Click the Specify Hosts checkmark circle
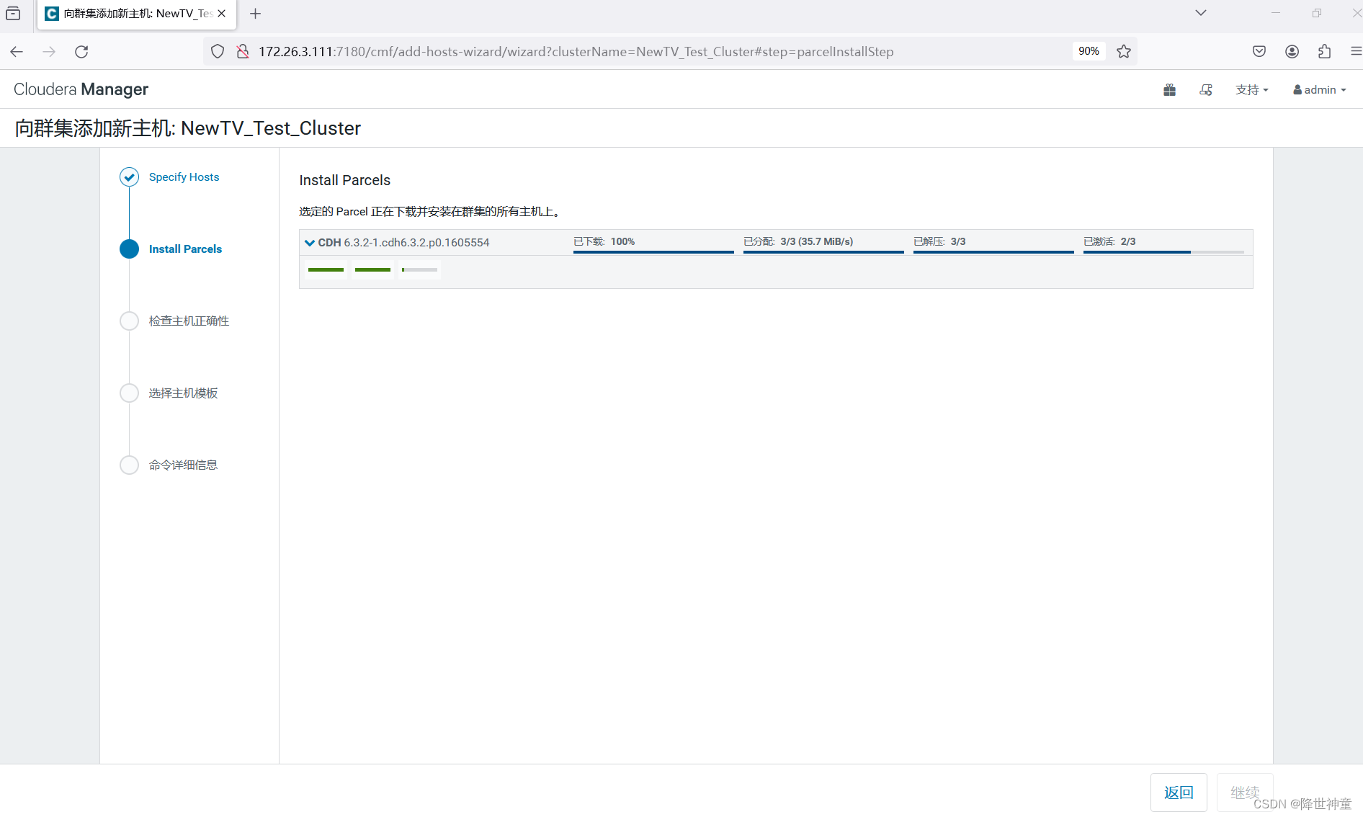 129,177
